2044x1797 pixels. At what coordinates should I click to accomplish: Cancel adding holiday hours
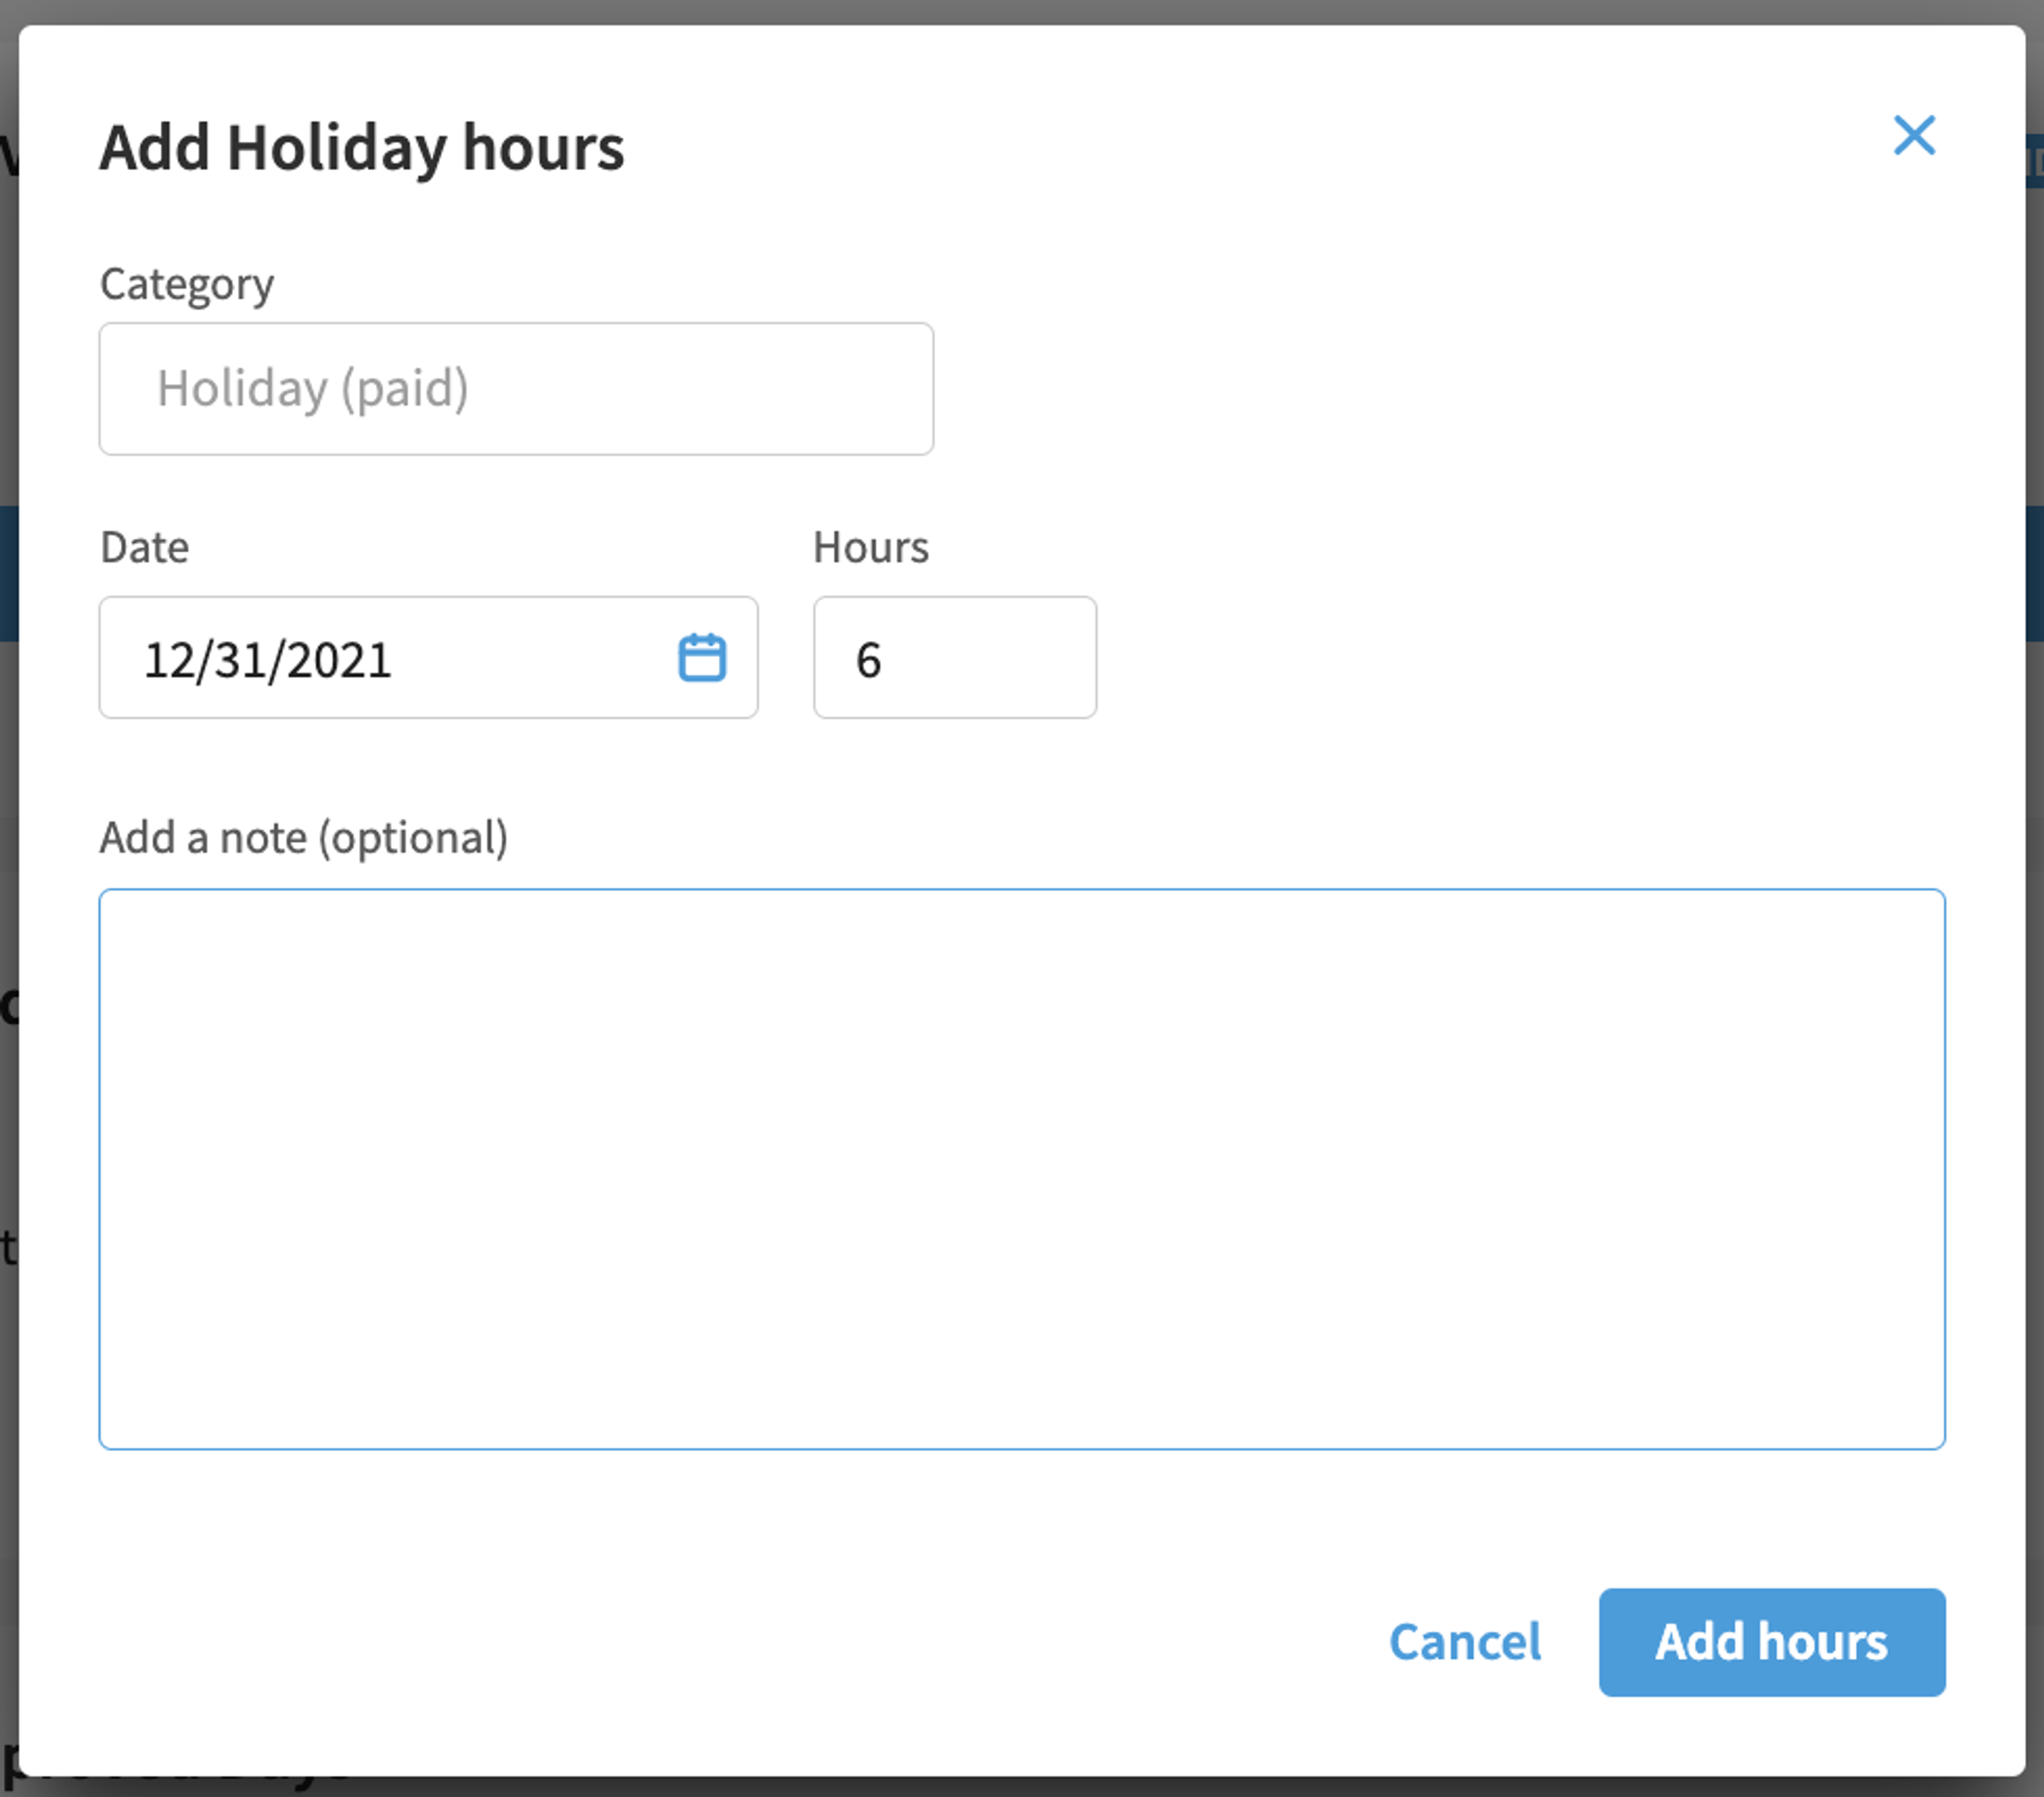[x=1465, y=1642]
